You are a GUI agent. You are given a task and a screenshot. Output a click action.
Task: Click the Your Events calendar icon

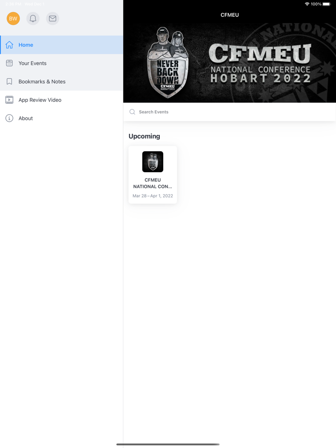coord(10,63)
